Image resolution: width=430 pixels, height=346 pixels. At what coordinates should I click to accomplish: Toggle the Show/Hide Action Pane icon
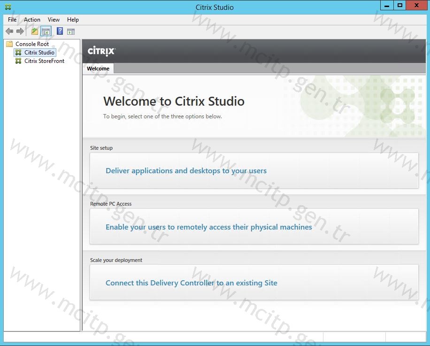coord(71,31)
